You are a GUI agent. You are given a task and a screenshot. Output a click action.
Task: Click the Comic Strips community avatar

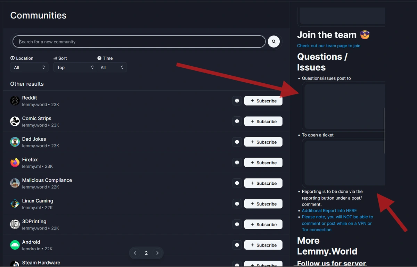click(15, 121)
